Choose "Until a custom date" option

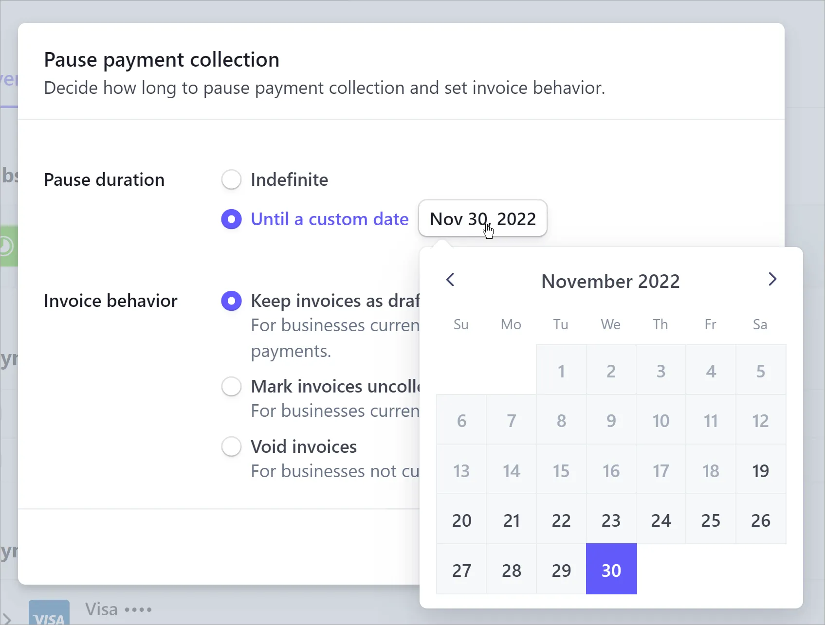click(x=231, y=219)
